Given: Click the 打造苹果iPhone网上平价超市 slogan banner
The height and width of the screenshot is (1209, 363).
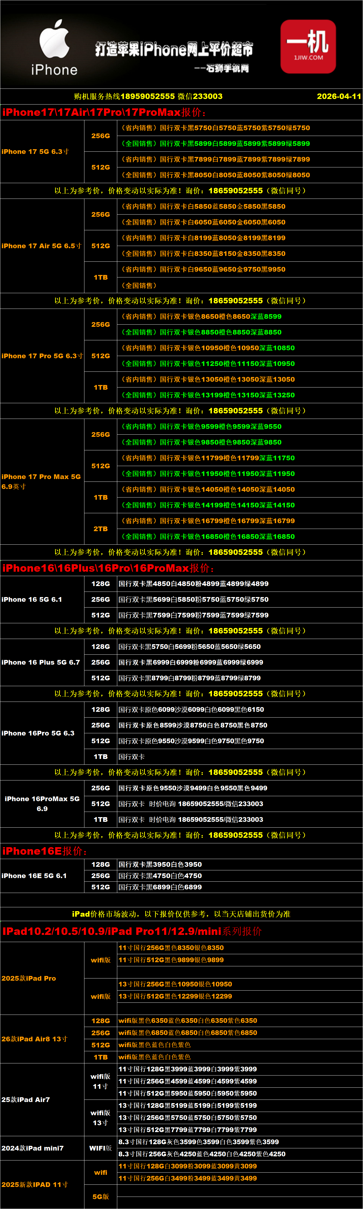Looking at the screenshot, I should click(174, 49).
